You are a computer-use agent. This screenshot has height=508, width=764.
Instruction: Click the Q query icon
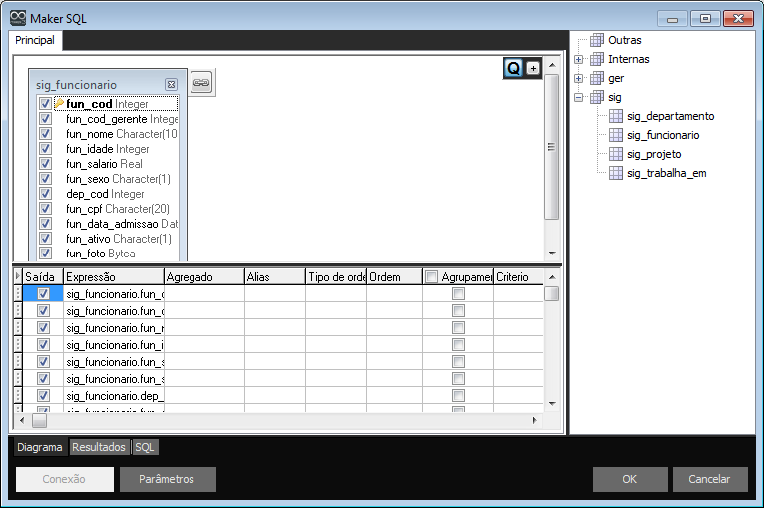point(513,68)
